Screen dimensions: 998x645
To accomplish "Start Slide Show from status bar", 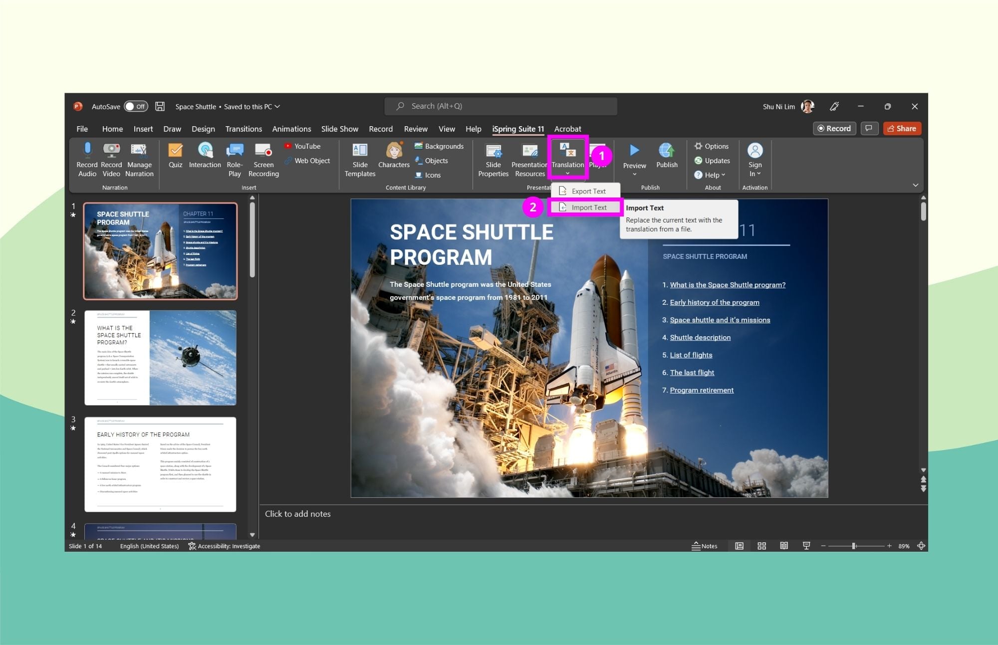I will tap(806, 546).
